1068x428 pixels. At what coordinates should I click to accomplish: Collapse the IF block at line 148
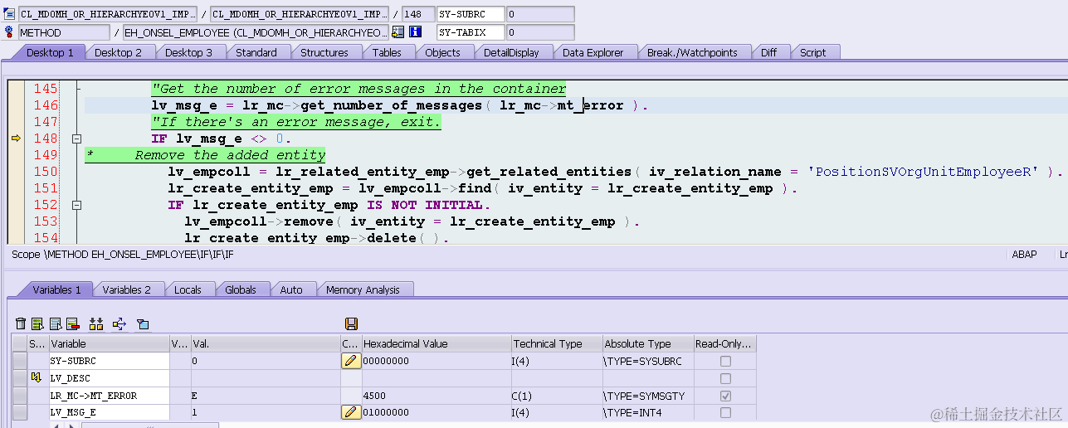[76, 139]
